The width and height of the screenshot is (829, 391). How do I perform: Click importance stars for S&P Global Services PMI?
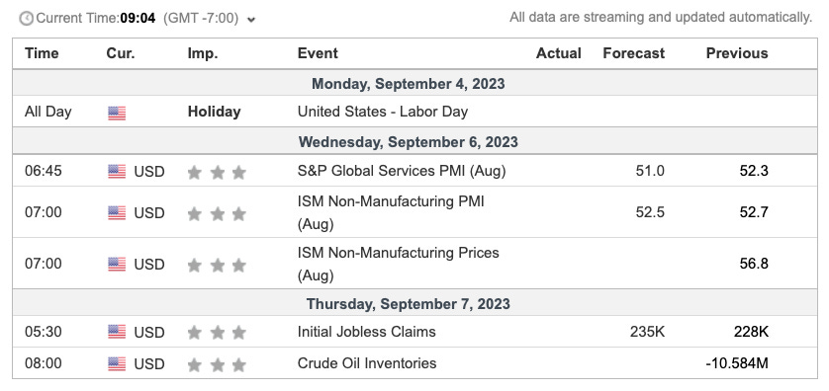point(217,172)
